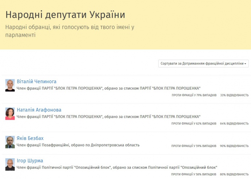Click Наталія Агафонова's profile photo
Screen dimensions: 251x179
(x=10, y=114)
